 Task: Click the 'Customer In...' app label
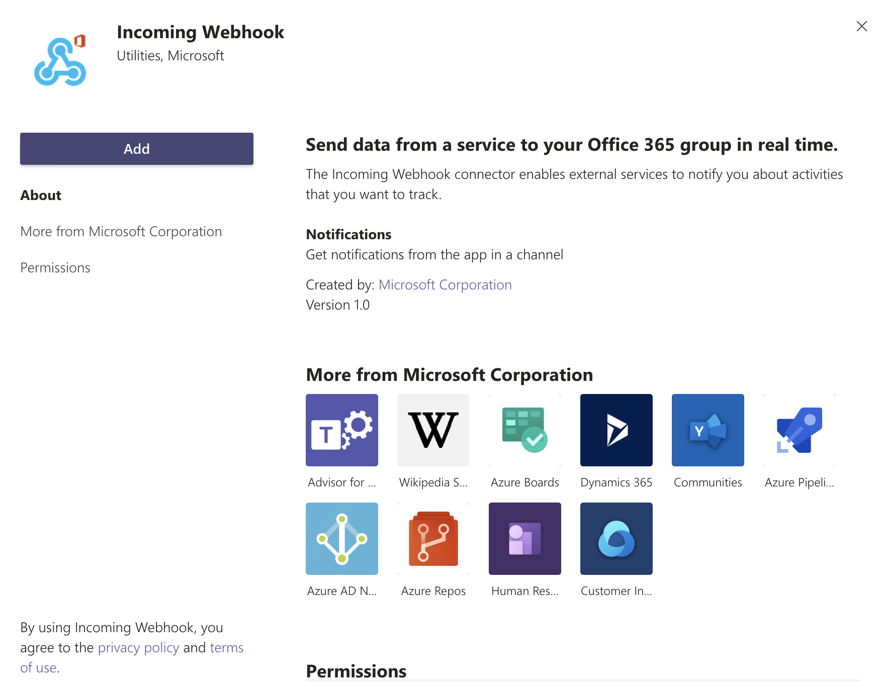616,591
